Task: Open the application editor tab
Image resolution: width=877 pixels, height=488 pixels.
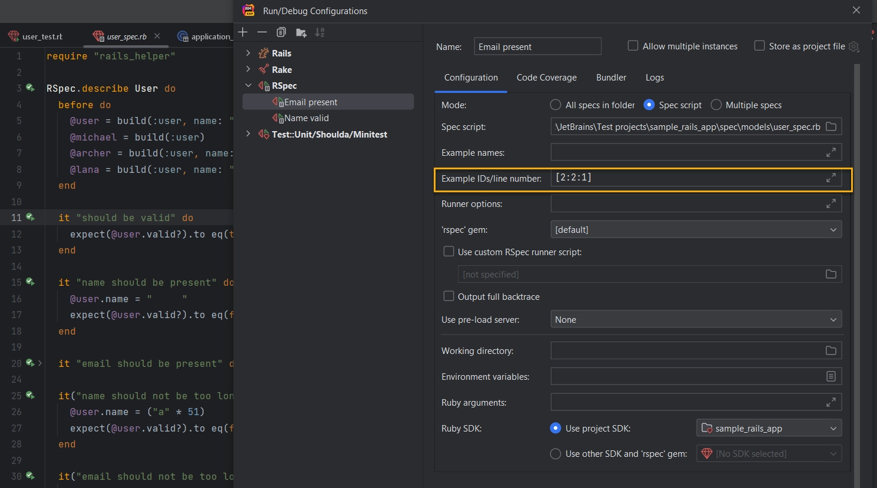Action: coord(204,36)
